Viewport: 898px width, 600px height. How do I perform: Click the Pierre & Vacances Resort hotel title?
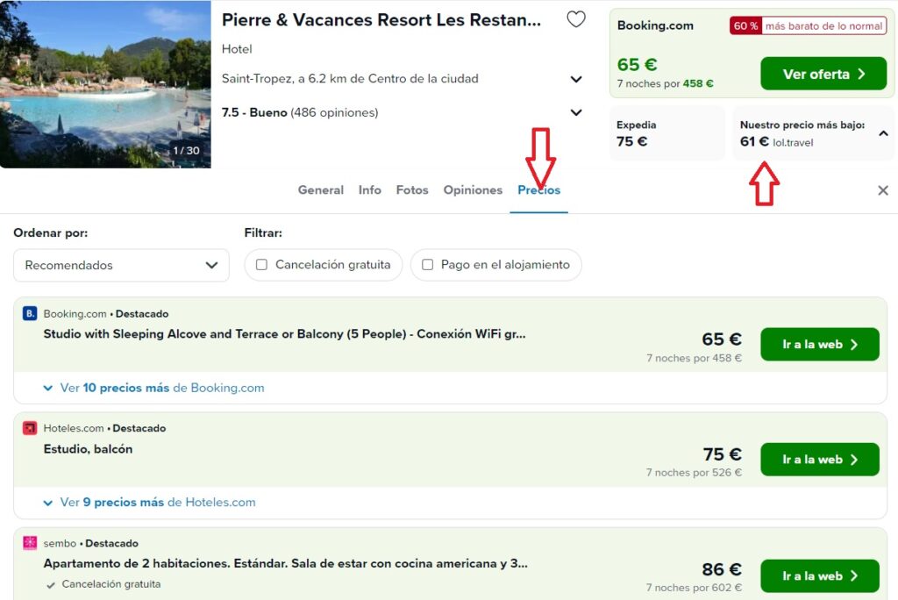381,20
